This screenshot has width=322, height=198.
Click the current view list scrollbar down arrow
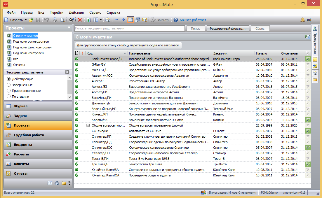(x=69, y=97)
